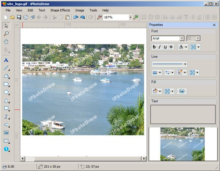Image resolution: width=220 pixels, height=171 pixels.
Task: Click inside the Text properties box
Action: click(x=183, y=114)
